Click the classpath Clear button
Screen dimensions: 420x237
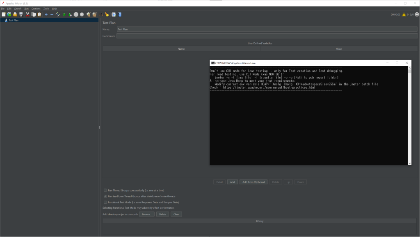pyautogui.click(x=176, y=214)
